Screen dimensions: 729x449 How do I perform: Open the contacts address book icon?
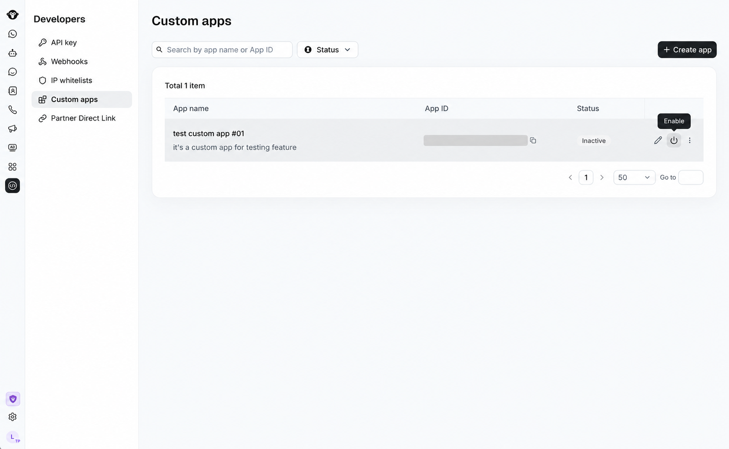pos(12,91)
